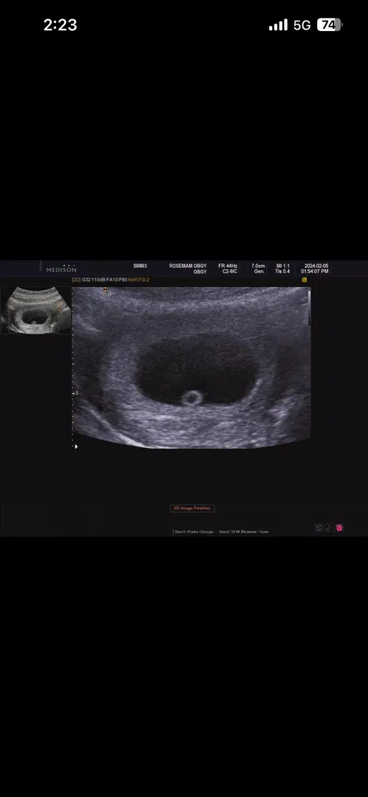Click the focus triangle arrow on depth scale
The height and width of the screenshot is (797, 368).
click(x=76, y=446)
